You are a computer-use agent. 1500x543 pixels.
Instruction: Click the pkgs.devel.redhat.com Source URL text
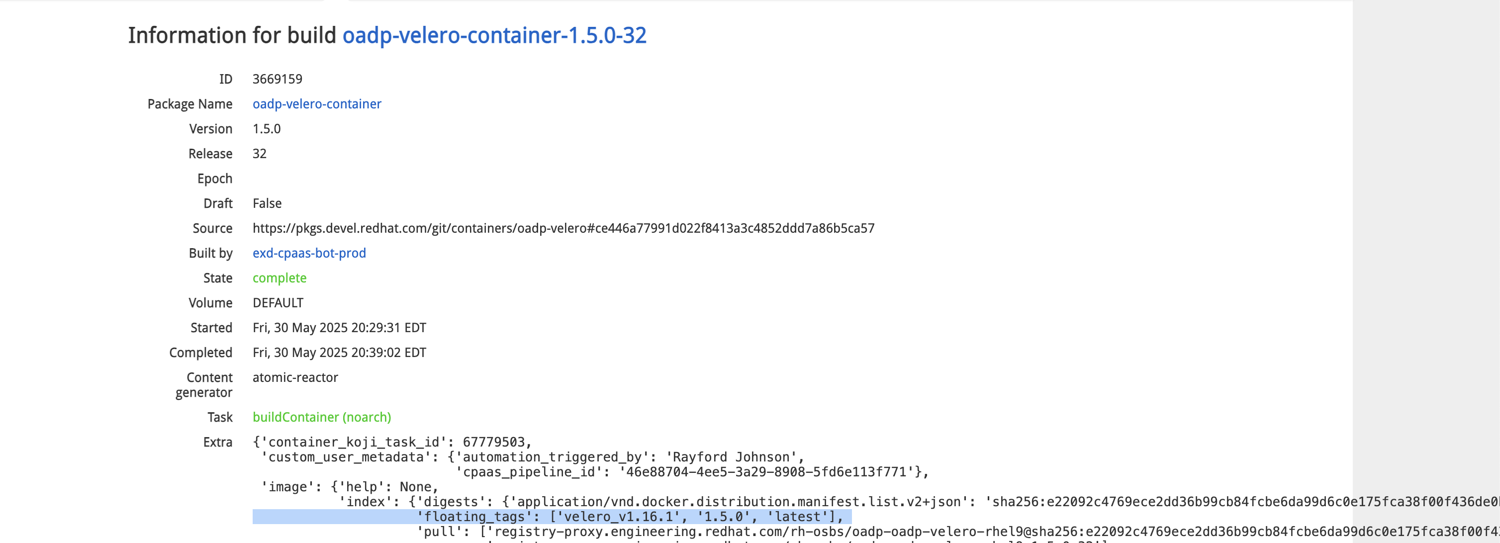tap(563, 228)
